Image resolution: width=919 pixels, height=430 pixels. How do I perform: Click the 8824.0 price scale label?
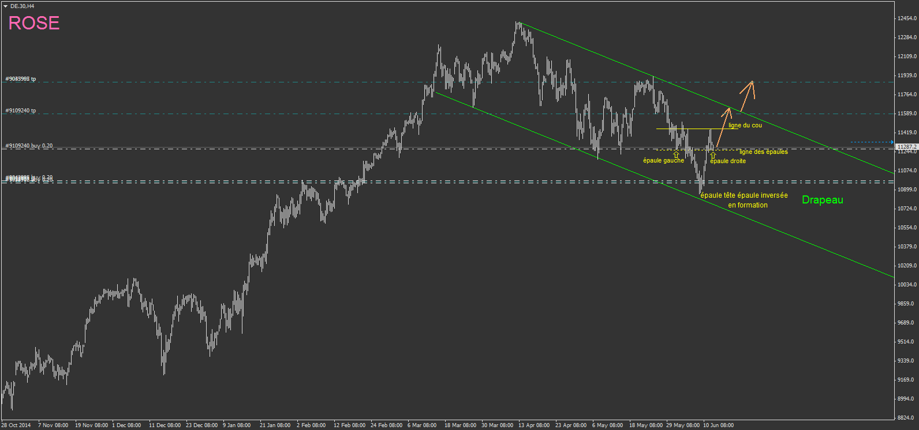click(x=907, y=418)
